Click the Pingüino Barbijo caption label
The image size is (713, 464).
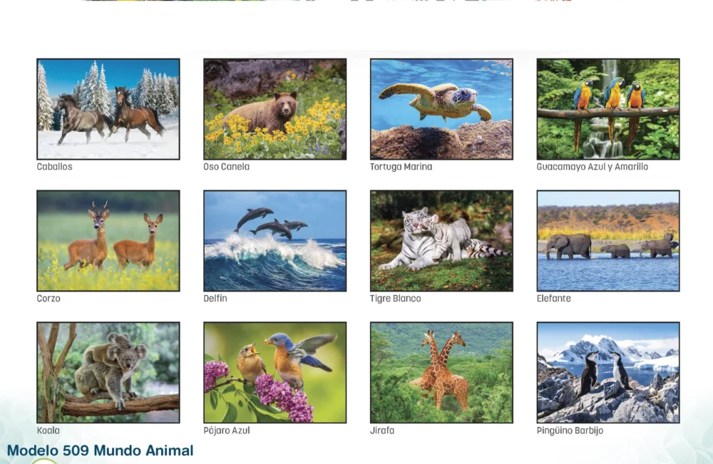570,431
